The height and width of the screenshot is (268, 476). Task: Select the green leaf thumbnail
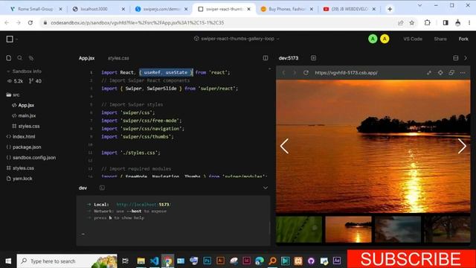[299, 229]
